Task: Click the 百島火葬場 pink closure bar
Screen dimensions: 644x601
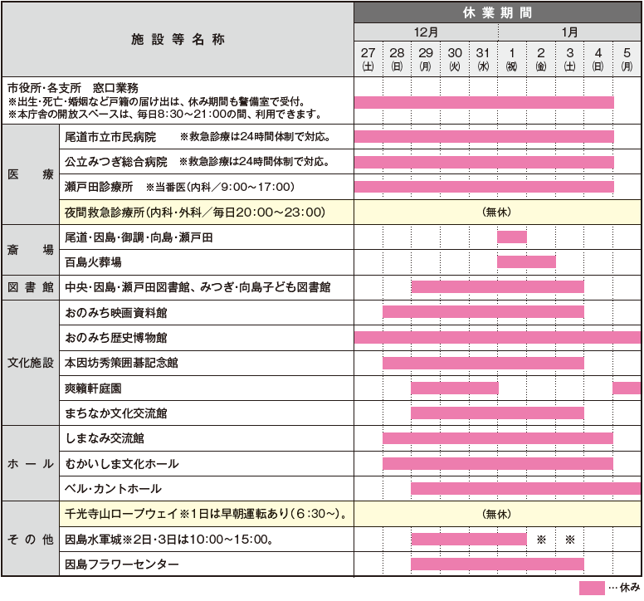Action: (526, 262)
